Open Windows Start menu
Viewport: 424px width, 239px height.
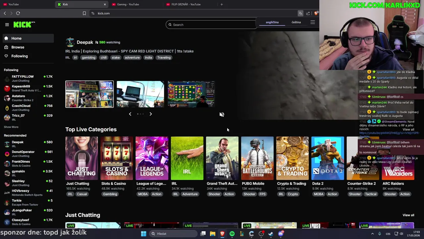(143, 234)
